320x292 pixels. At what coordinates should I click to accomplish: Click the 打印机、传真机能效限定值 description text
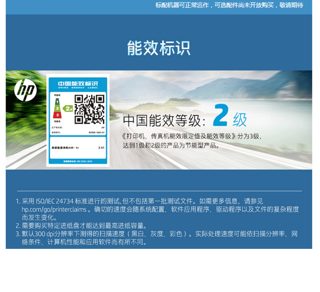[x=191, y=136]
